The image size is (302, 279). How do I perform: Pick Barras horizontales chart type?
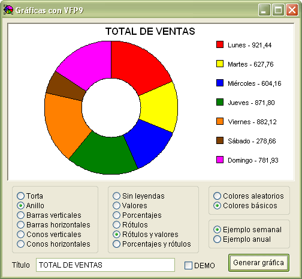point(53,224)
